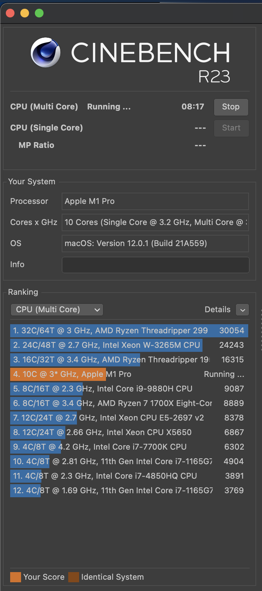The image size is (262, 591).
Task: Open the CPU (Multi Core) ranking dropdown
Action: (x=57, y=310)
